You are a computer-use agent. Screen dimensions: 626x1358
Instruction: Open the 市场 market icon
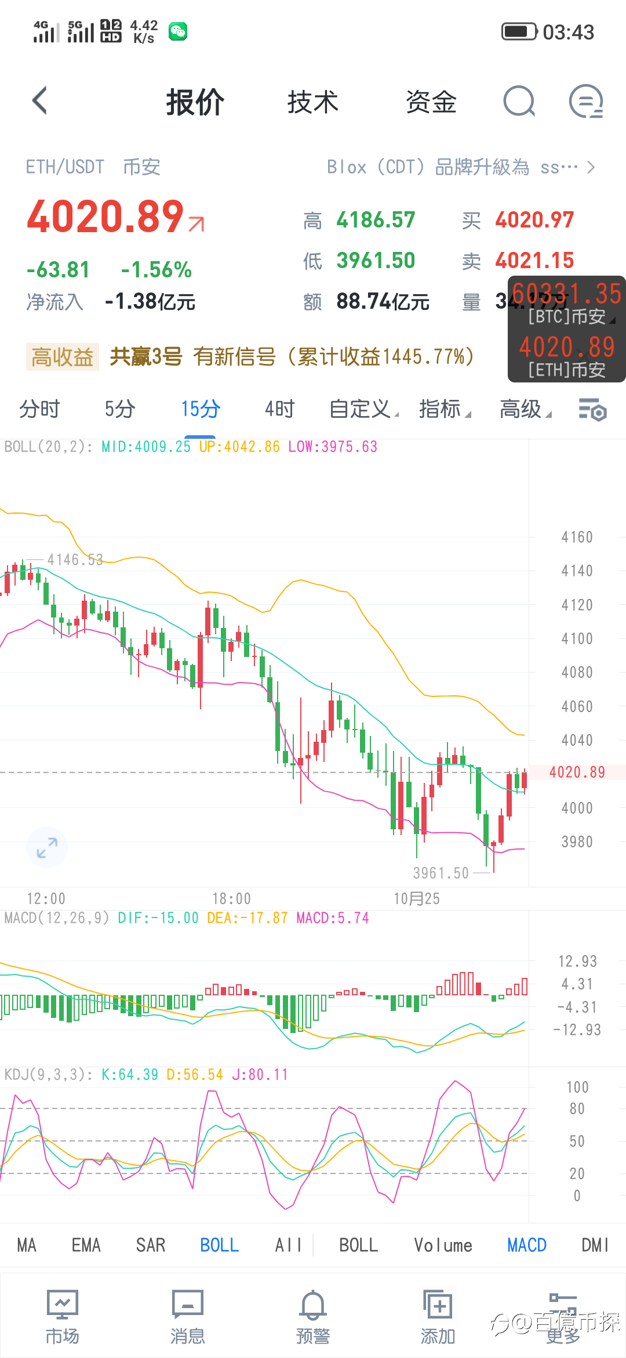tap(62, 1317)
